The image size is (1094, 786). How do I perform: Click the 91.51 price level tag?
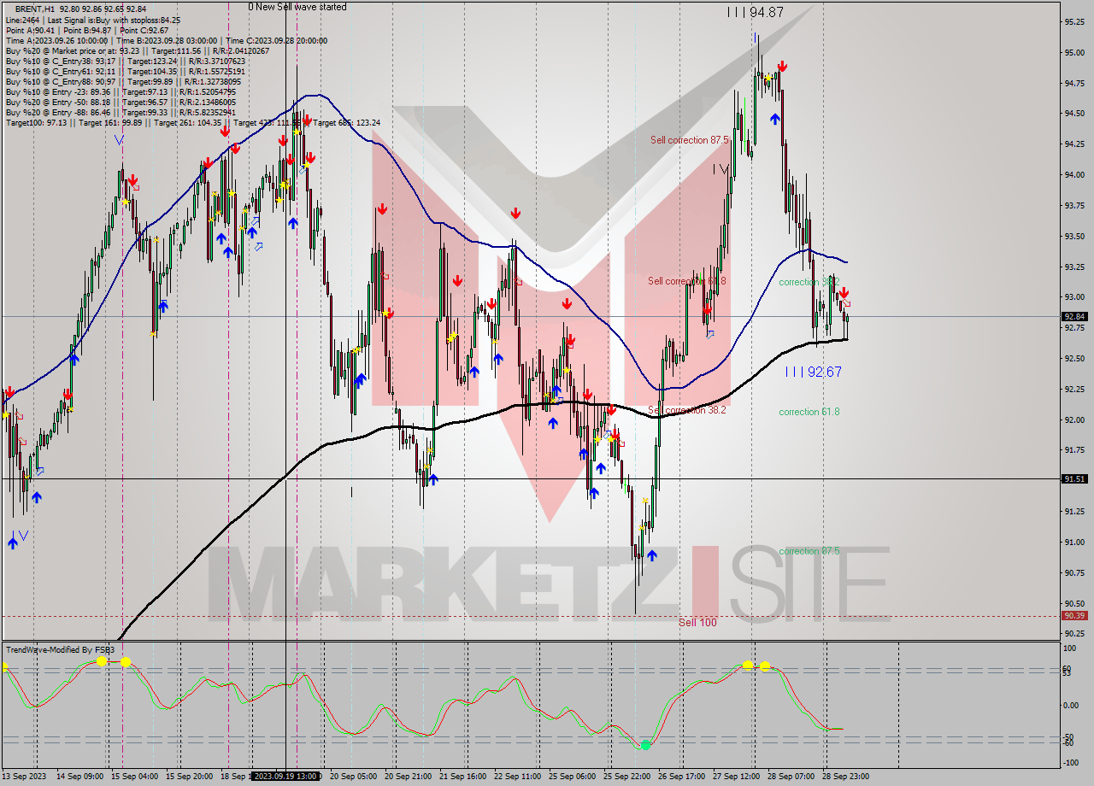(x=1074, y=479)
